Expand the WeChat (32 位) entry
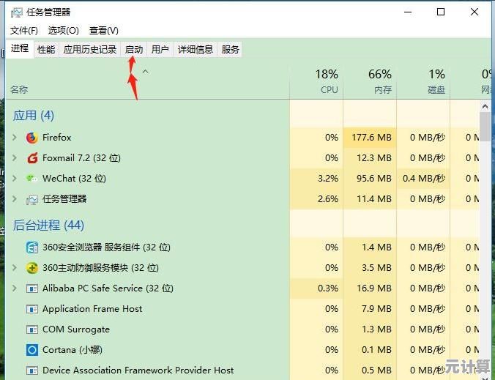 point(14,178)
